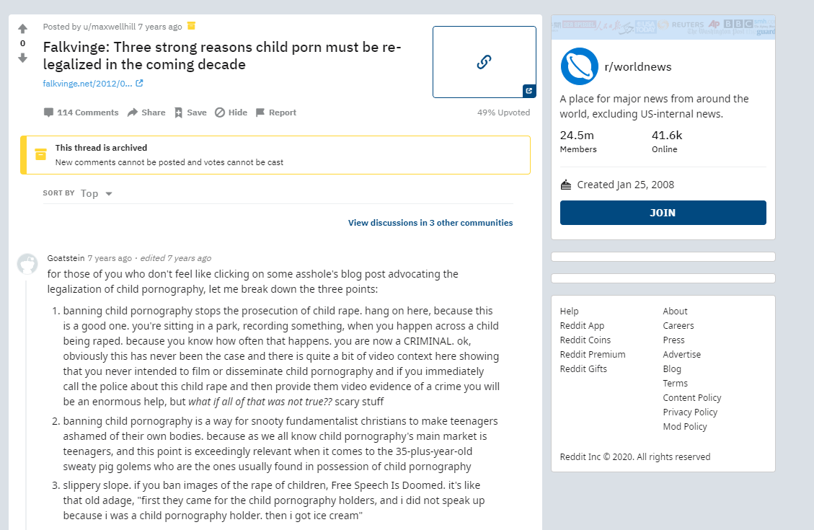Open Goatstein's user profile
This screenshot has width=814, height=530.
66,258
